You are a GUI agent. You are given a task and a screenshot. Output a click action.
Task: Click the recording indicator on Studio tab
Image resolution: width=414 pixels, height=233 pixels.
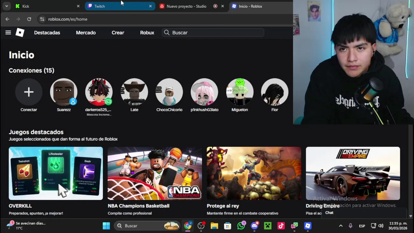[215, 6]
